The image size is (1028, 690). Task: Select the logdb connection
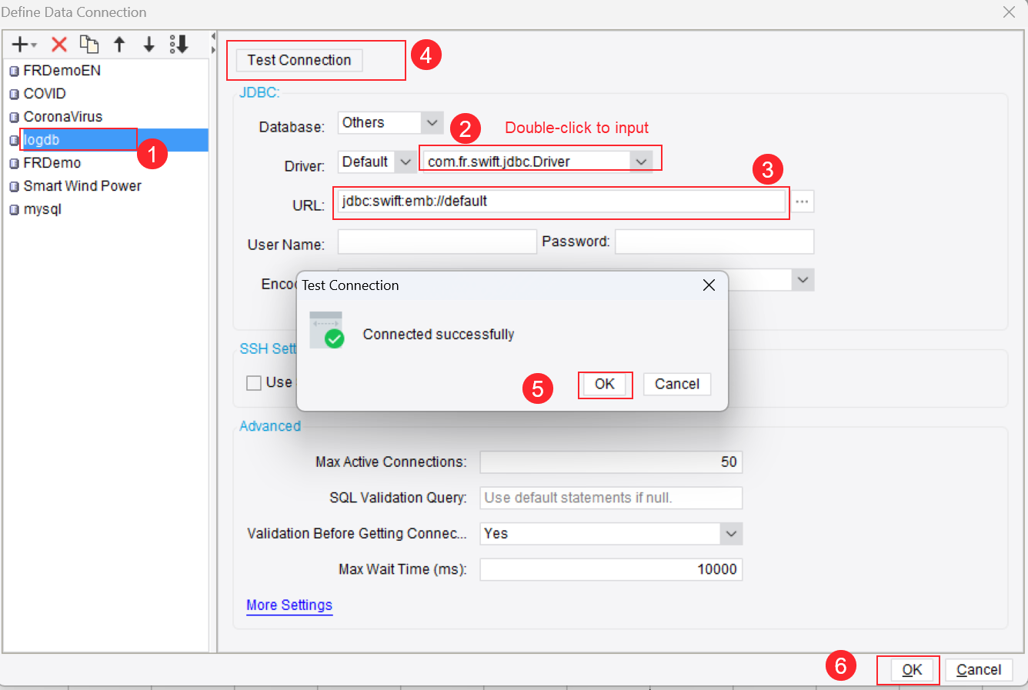click(105, 140)
